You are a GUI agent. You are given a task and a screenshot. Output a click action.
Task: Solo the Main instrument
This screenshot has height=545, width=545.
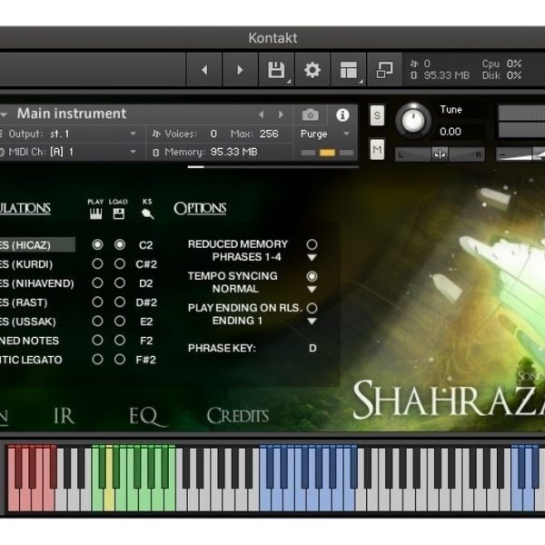(377, 115)
